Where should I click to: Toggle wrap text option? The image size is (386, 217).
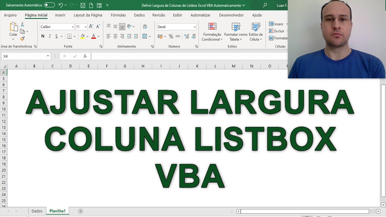coord(145,27)
